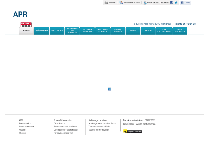
Task: Open the Nous contacter tab
Action: [x=180, y=31]
